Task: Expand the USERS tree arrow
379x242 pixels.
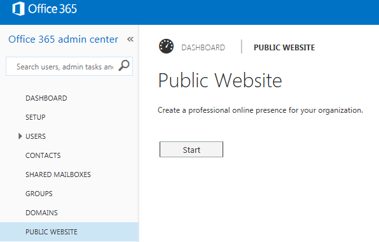Action: 20,136
